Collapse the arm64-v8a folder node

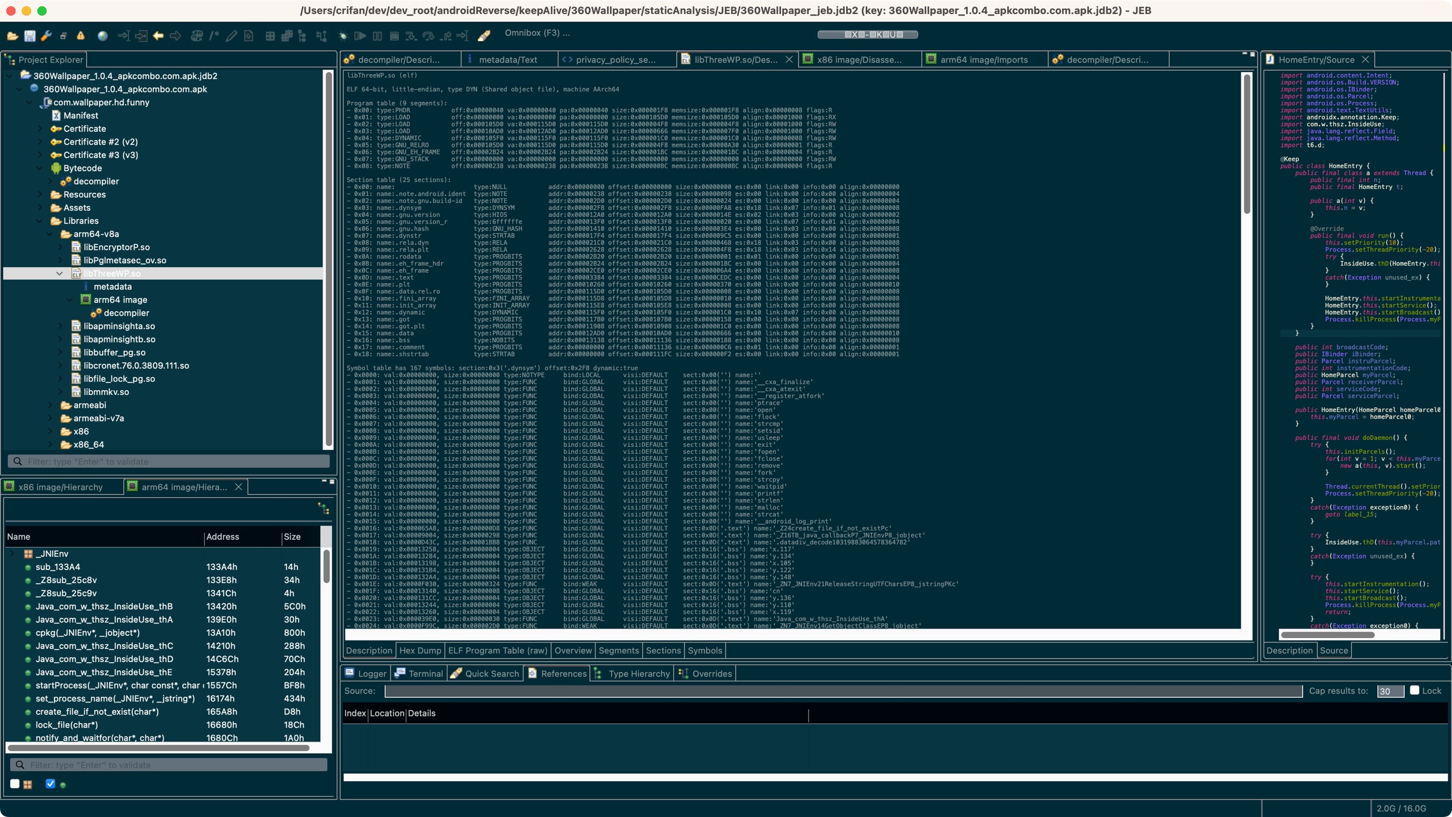pos(50,234)
